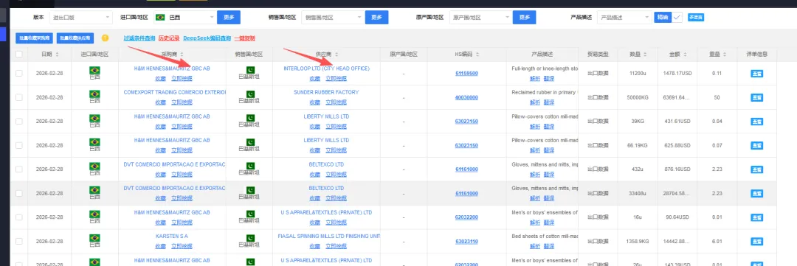Click 解析 under Full-length or knee-length description
Viewport: 797px width, 266px height.
[x=535, y=78]
